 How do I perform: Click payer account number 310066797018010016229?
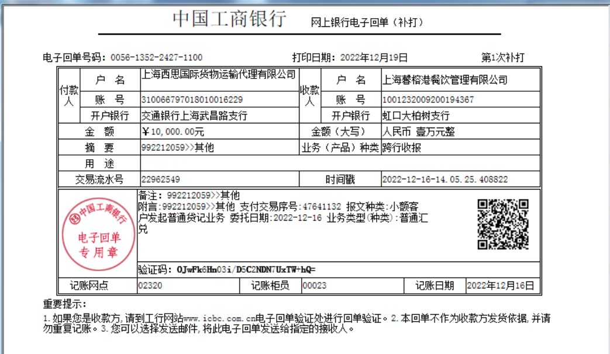pos(192,99)
